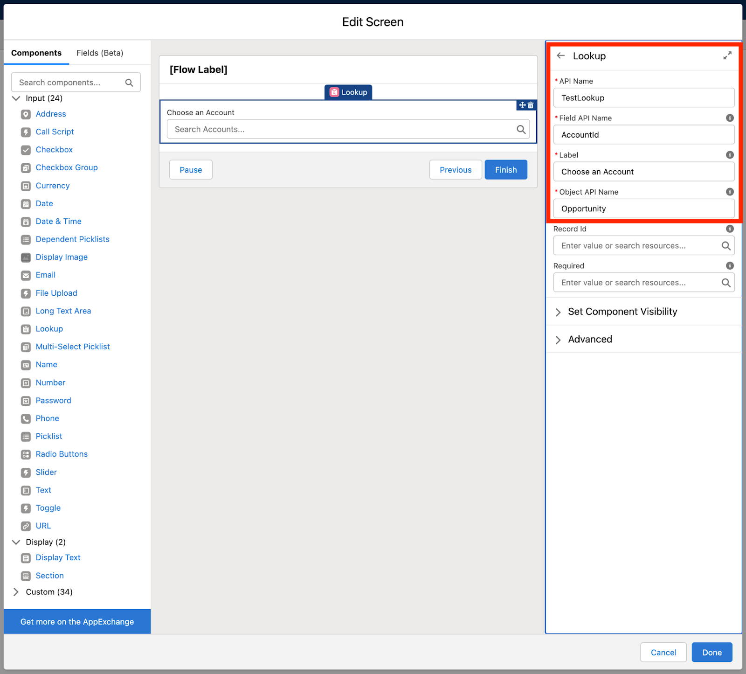Viewport: 746px width, 674px height.
Task: Open the Field API Name info tooltip
Action: pos(730,118)
